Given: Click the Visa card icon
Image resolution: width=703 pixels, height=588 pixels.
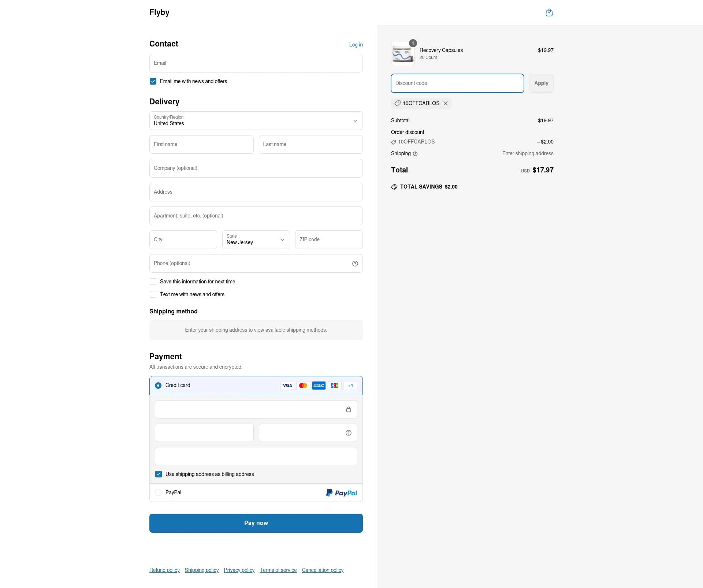Looking at the screenshot, I should [x=287, y=386].
